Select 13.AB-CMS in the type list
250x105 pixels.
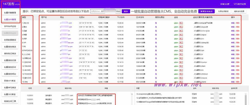pyautogui.click(x=26, y=70)
